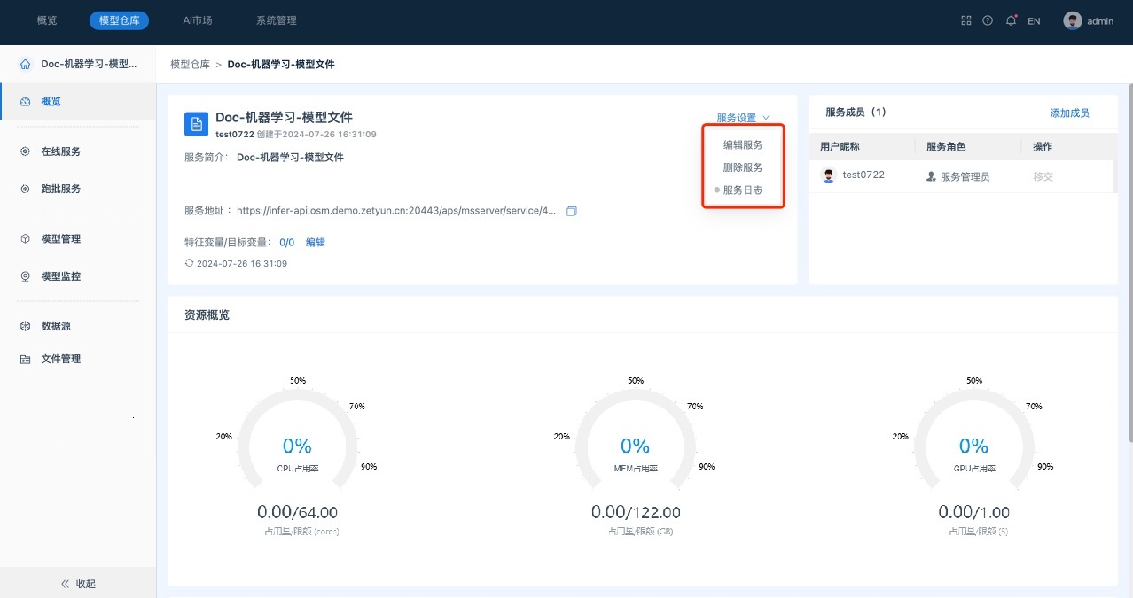Click the help question mark icon

coord(988,20)
